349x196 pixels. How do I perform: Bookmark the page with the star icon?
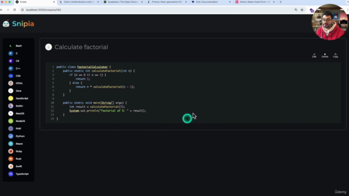302,10
